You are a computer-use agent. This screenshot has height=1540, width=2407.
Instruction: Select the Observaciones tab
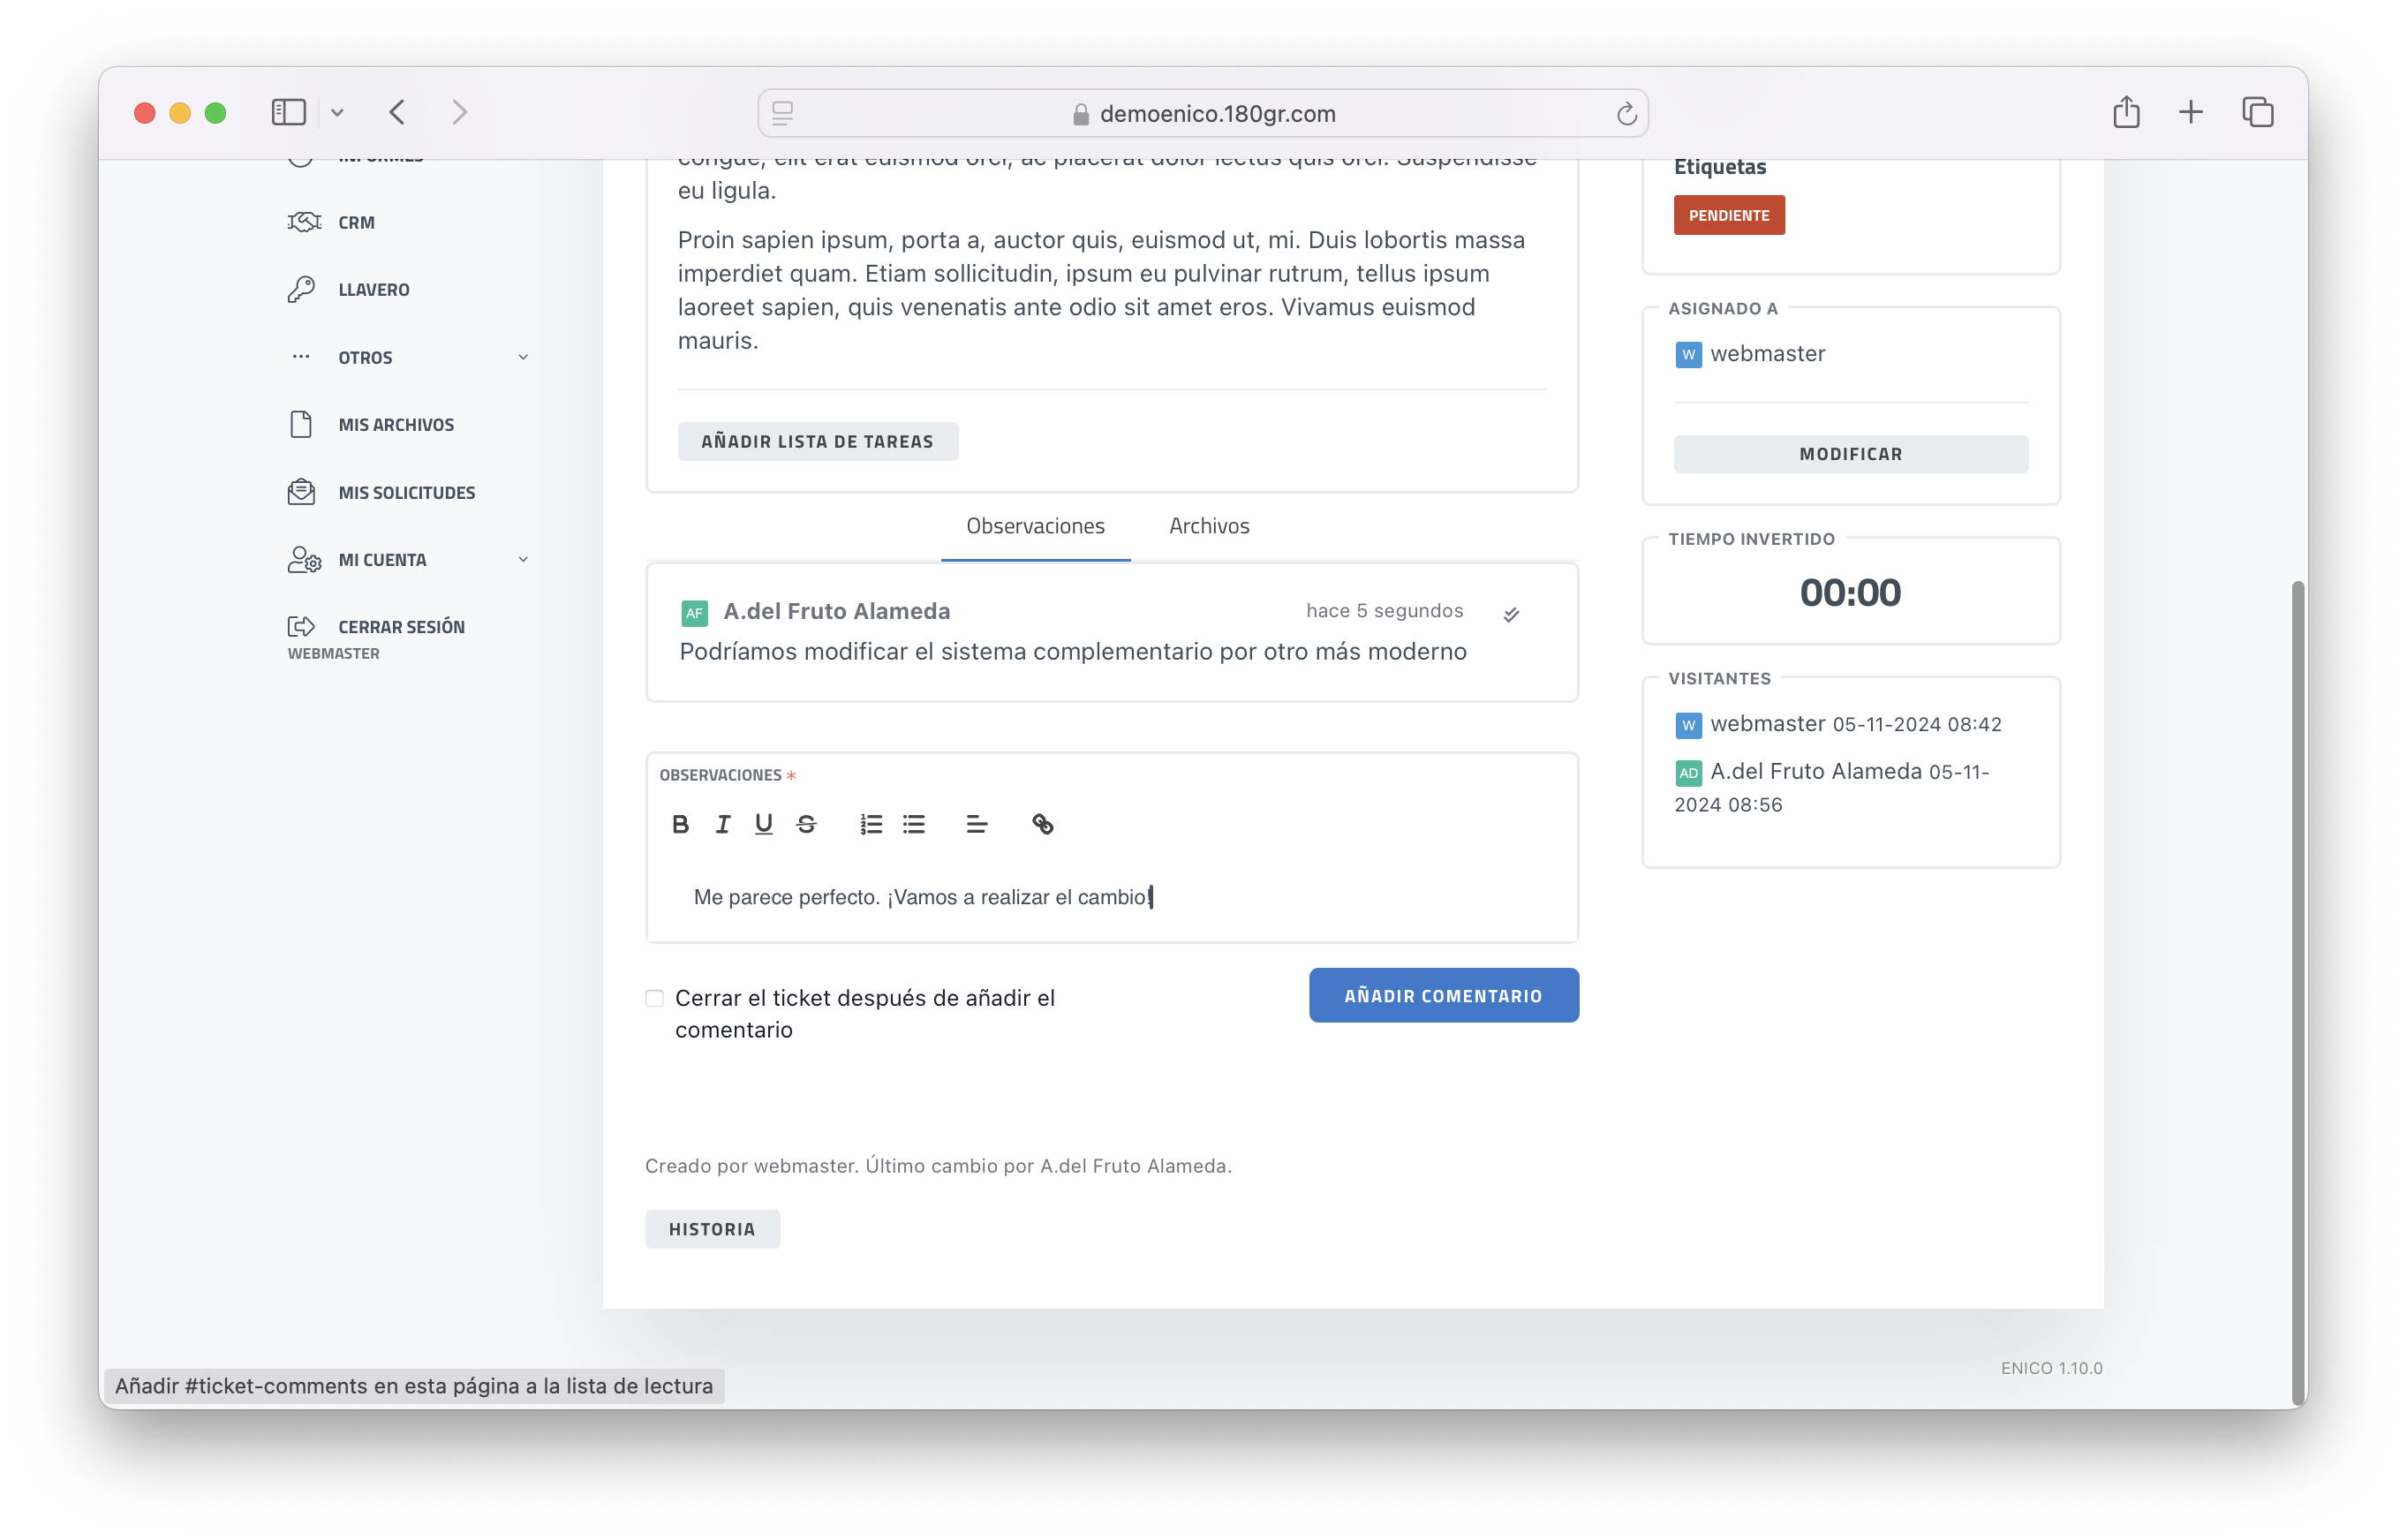1035,526
